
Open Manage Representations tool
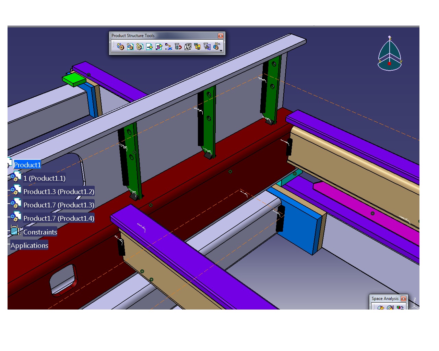tap(207, 47)
